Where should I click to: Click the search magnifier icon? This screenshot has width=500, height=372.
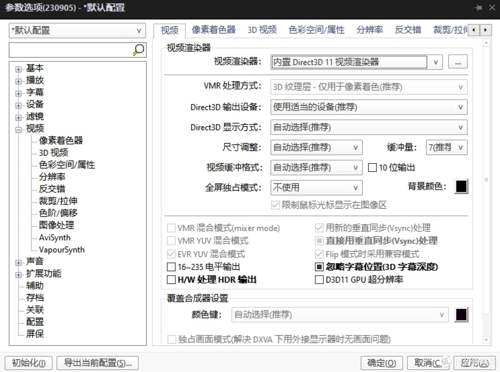point(138,50)
